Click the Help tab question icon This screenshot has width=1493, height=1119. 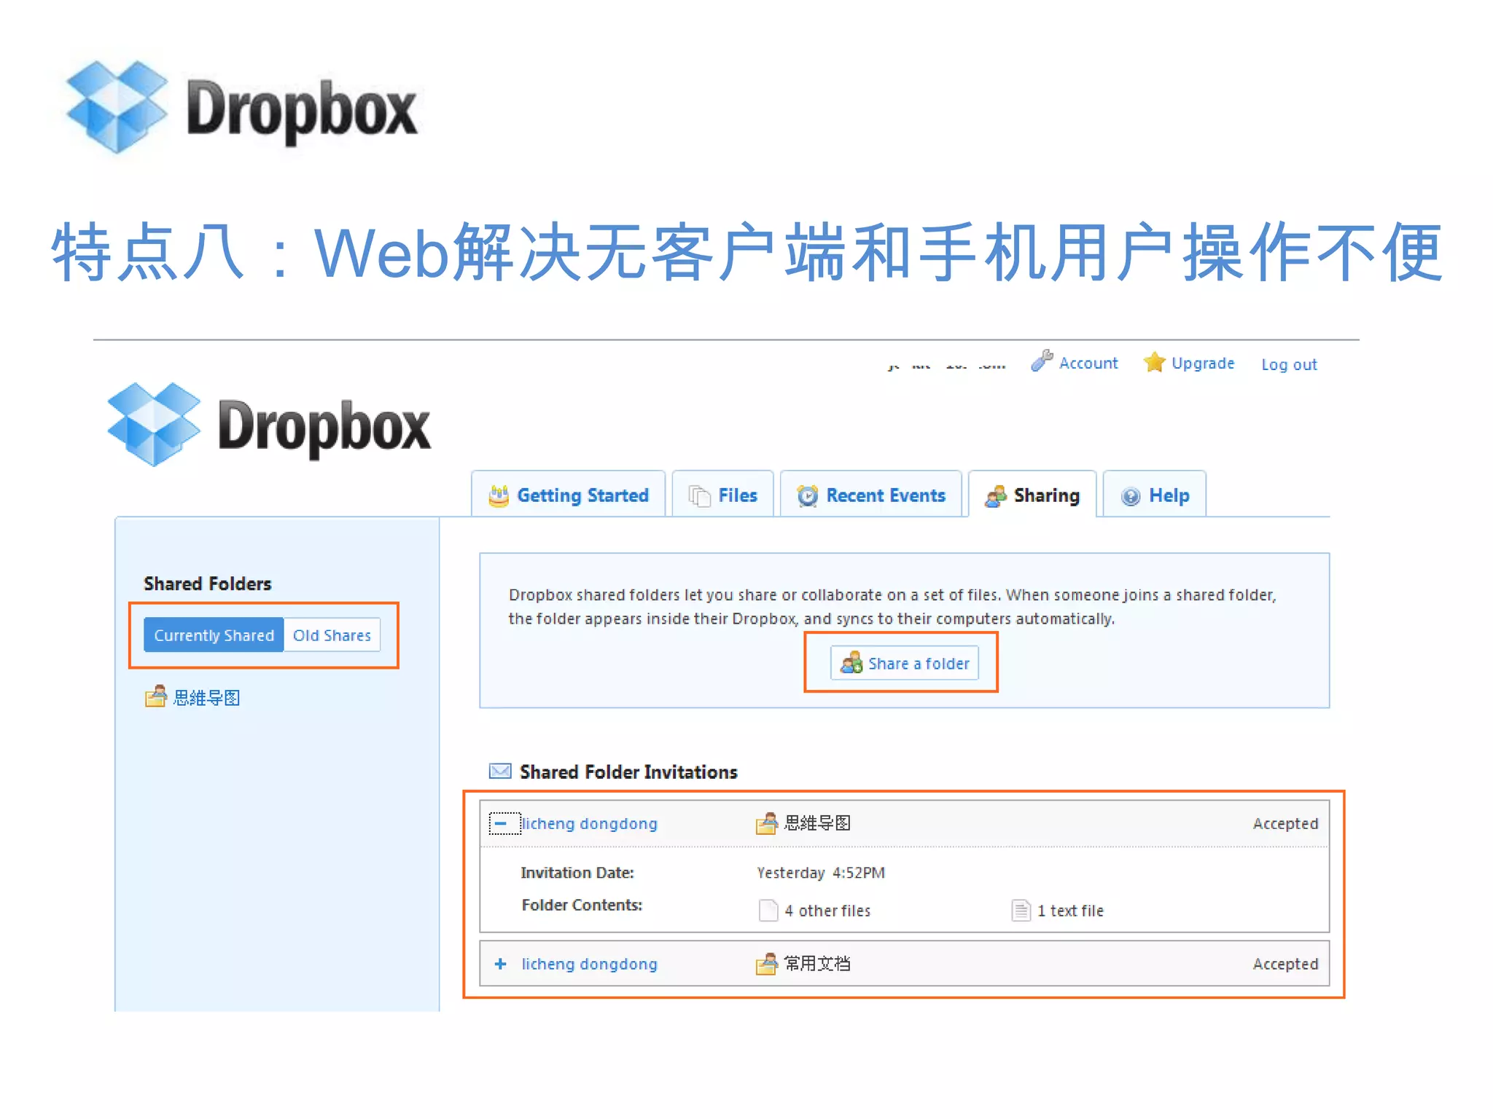click(1131, 497)
